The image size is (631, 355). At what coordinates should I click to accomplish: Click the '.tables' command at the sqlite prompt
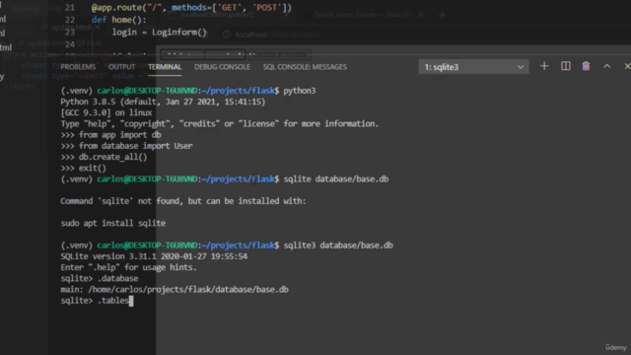[x=113, y=301]
